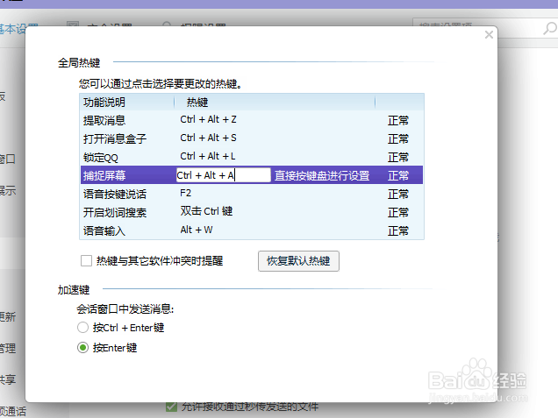The width and height of the screenshot is (558, 418).
Task: Select the 捕捉屏幕 row label
Action: (x=104, y=175)
